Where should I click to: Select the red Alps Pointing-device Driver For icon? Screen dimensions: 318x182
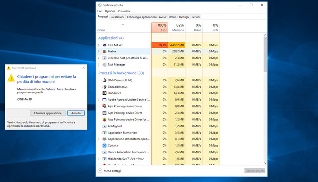pos(104,120)
